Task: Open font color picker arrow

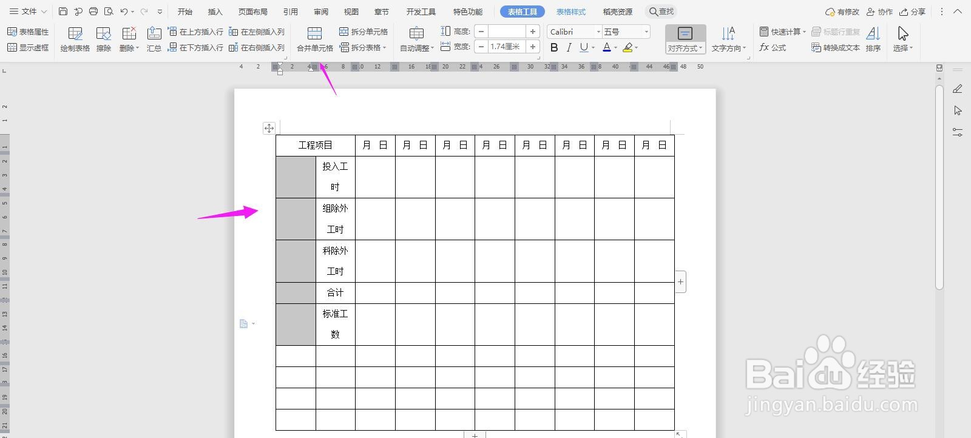Action: point(615,48)
